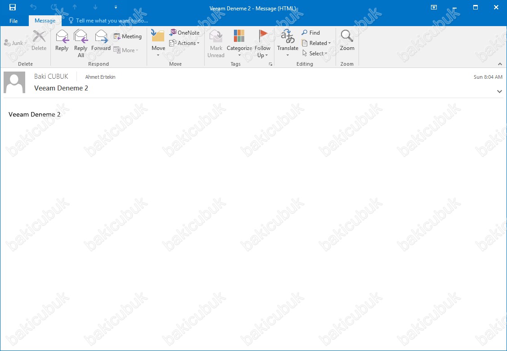Open the File menu
This screenshot has width=507, height=351.
pyautogui.click(x=13, y=21)
